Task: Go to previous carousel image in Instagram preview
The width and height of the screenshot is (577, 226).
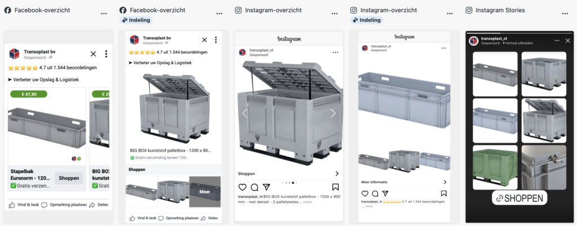Action: click(x=245, y=113)
